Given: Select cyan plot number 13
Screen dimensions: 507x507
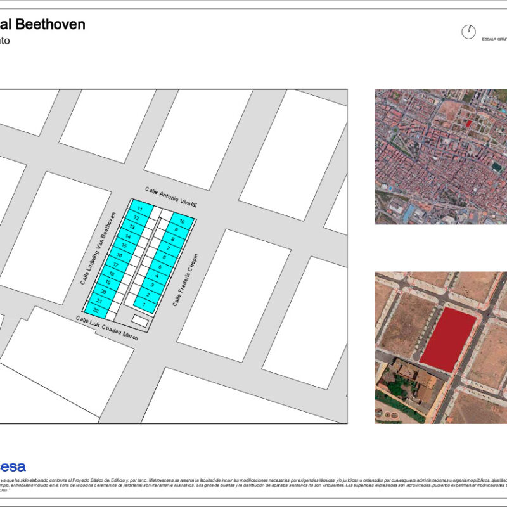Looking at the screenshot, I should [132, 227].
